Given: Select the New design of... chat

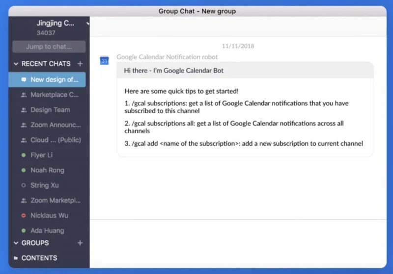Looking at the screenshot, I should [47, 79].
